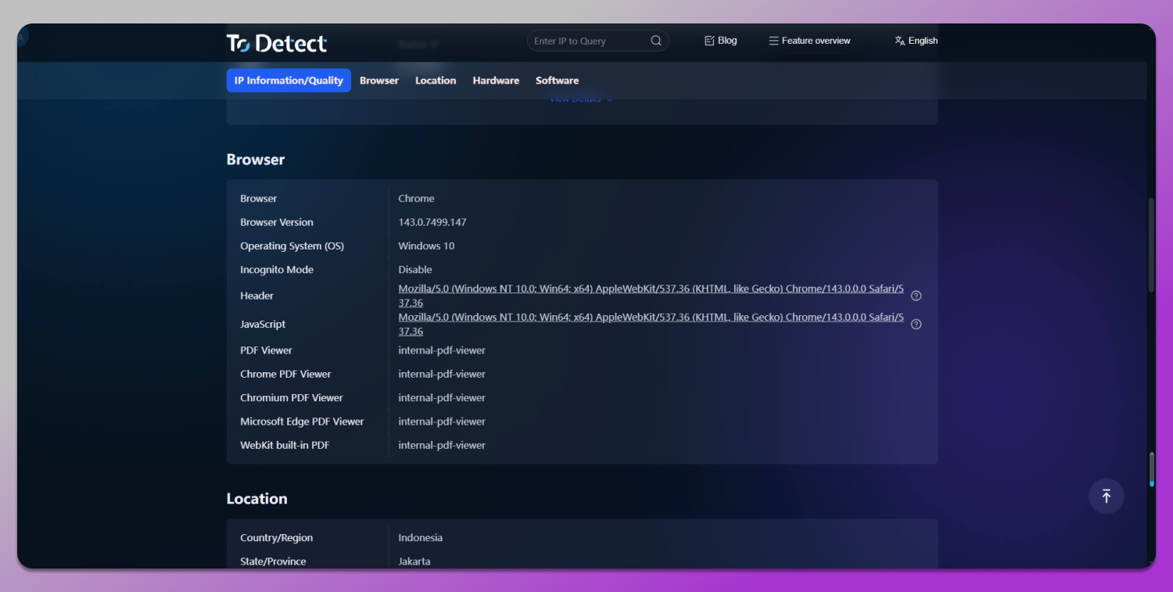Switch to the Software tab
1173x592 pixels.
[557, 80]
